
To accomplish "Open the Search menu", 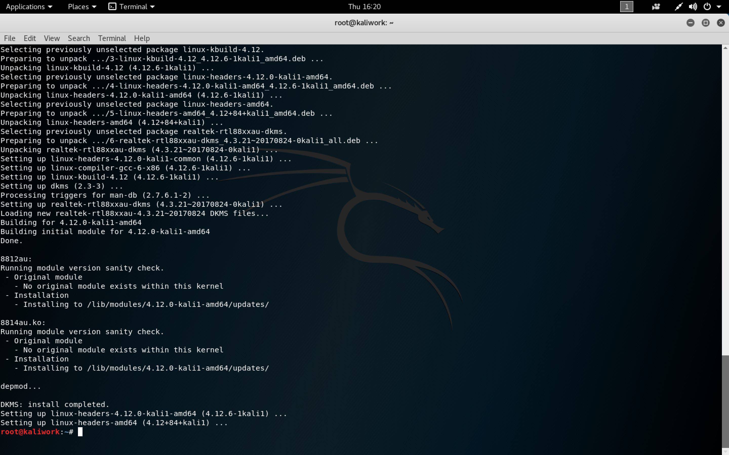I will [x=79, y=38].
